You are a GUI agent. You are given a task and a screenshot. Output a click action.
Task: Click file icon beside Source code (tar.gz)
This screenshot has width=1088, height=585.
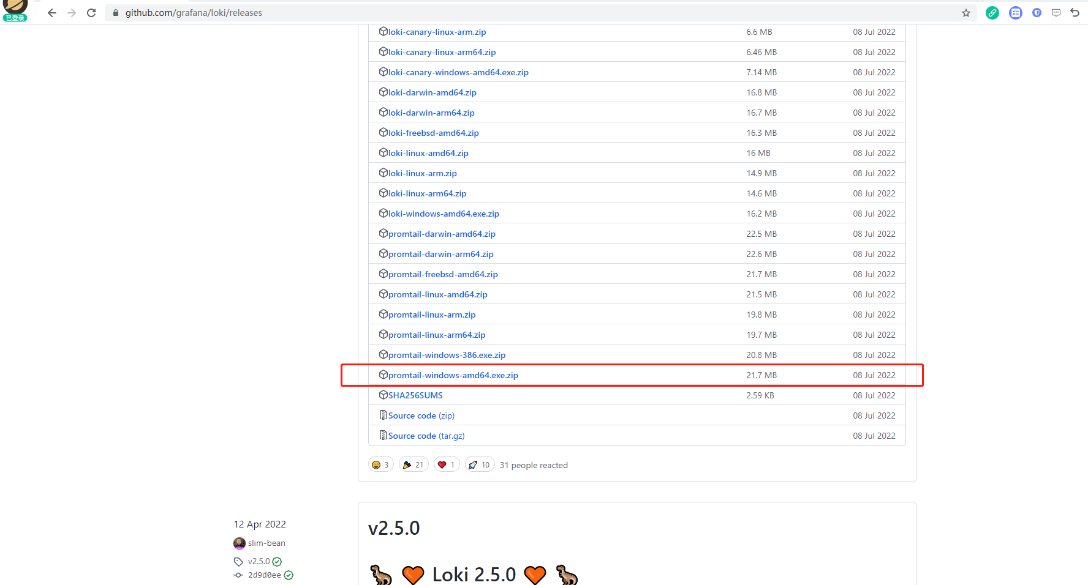[383, 435]
